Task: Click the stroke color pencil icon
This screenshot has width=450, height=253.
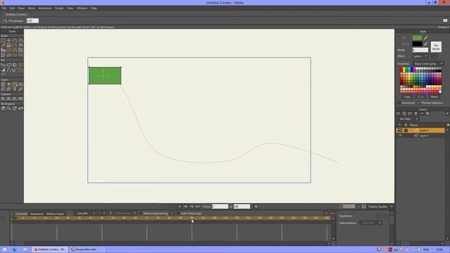Action: (x=425, y=44)
